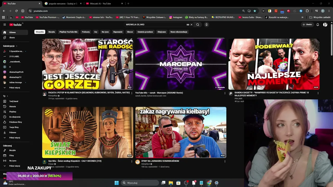The image size is (333, 187).
Task: Click the search magnifier button
Action: click(x=198, y=25)
